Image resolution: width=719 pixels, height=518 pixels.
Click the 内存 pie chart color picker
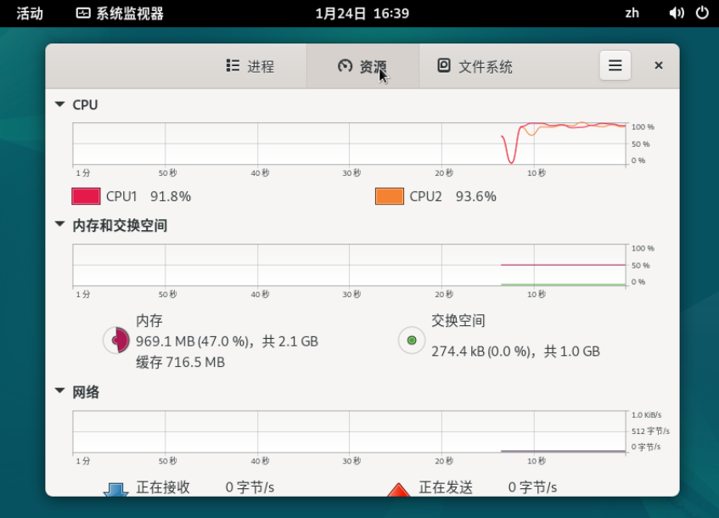tap(116, 341)
